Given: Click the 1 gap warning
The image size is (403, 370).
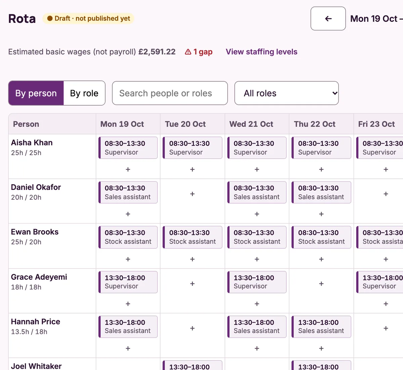Looking at the screenshot, I should pyautogui.click(x=198, y=52).
